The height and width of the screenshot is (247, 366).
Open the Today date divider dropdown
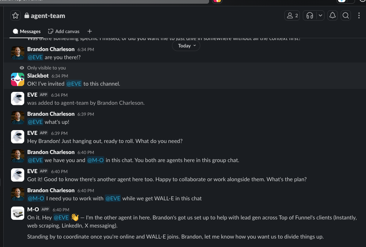[186, 46]
